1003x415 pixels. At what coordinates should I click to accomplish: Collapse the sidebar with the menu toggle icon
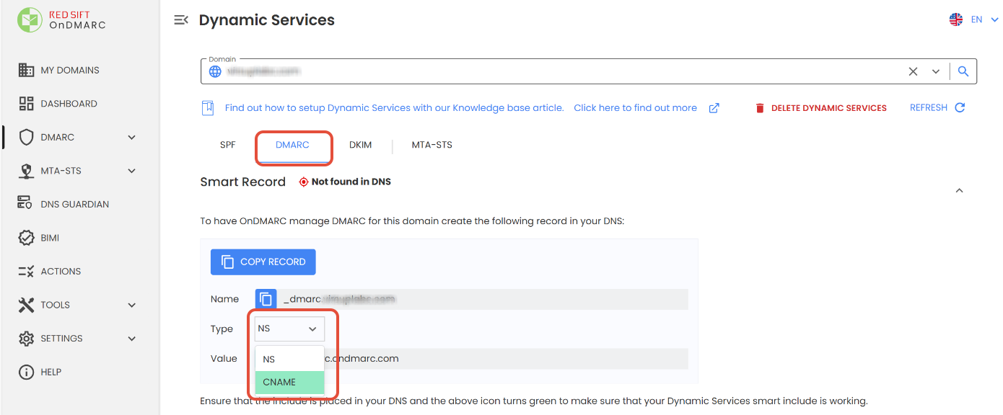[x=181, y=20]
